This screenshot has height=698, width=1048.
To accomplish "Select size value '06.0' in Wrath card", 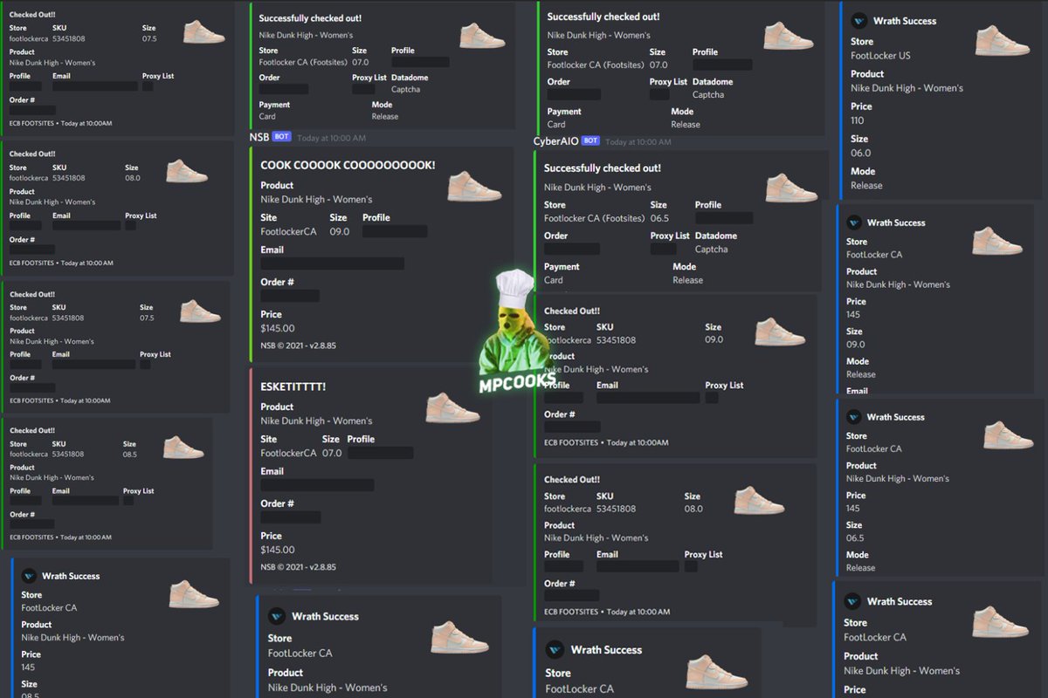I will pos(861,153).
